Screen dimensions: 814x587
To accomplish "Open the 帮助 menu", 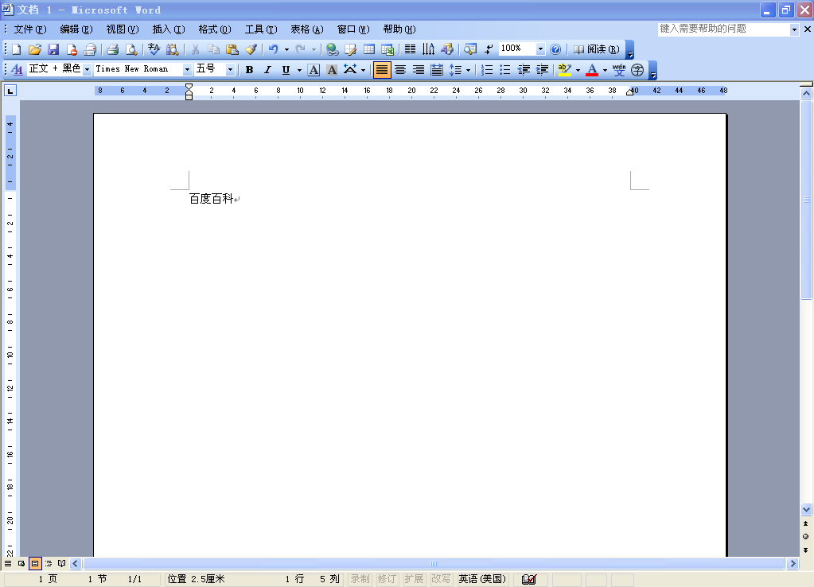I will (x=399, y=29).
